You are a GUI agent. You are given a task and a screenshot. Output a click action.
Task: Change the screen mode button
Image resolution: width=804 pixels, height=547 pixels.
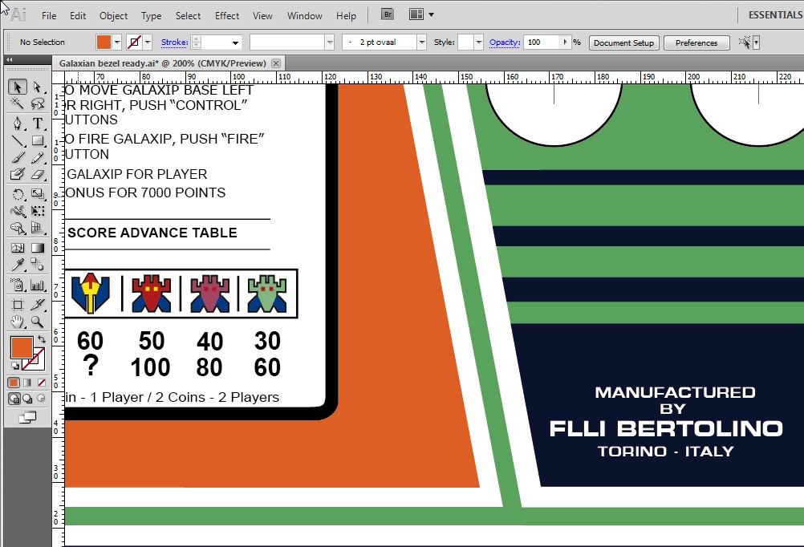[28, 418]
